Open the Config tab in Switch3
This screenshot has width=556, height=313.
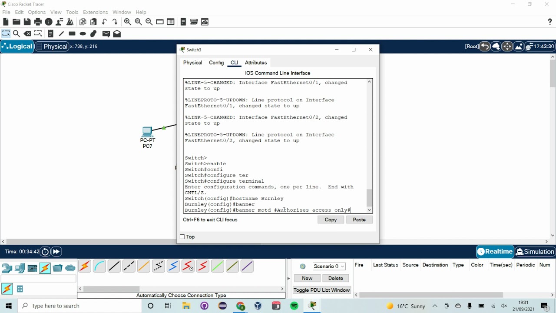[x=216, y=63]
